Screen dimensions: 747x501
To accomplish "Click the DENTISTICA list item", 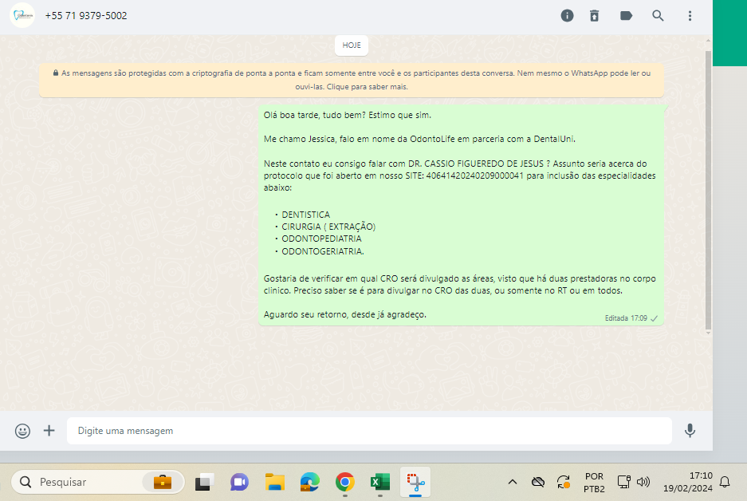I will coord(306,215).
